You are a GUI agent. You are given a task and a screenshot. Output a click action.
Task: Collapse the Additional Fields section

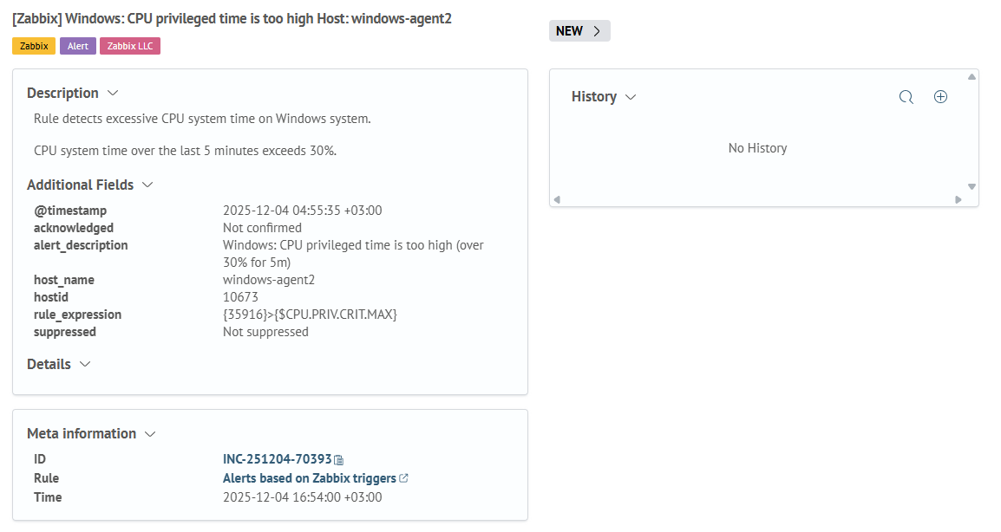coord(147,185)
